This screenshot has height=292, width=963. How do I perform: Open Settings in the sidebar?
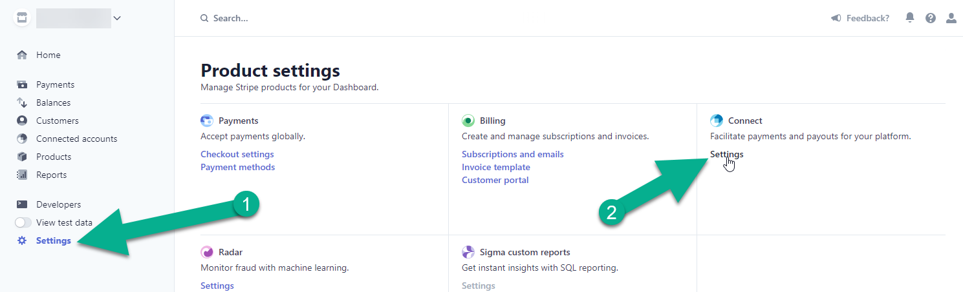pyautogui.click(x=54, y=240)
